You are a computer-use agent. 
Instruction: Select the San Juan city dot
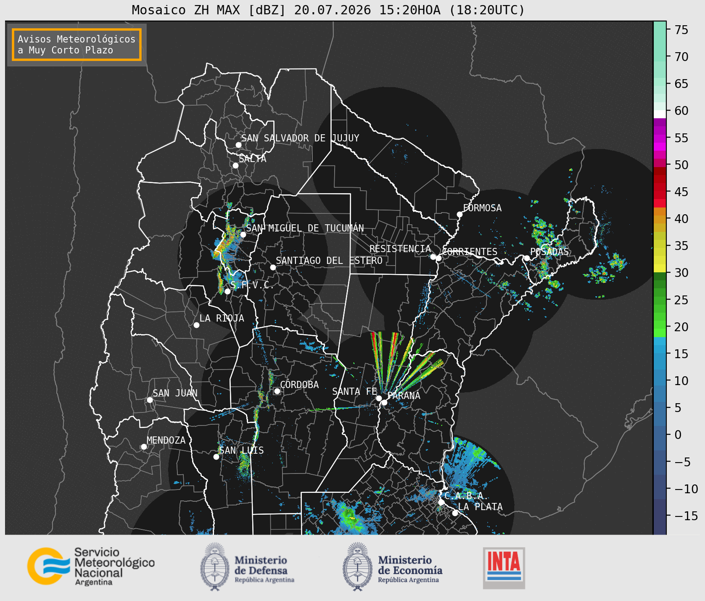click(x=150, y=400)
